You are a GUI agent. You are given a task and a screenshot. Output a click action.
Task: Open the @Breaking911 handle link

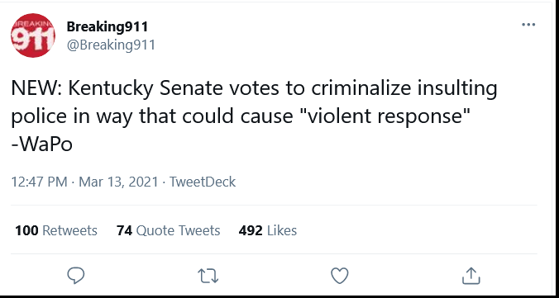(111, 45)
